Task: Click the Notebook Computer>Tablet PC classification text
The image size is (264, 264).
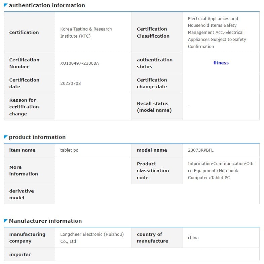Action: [x=213, y=174]
